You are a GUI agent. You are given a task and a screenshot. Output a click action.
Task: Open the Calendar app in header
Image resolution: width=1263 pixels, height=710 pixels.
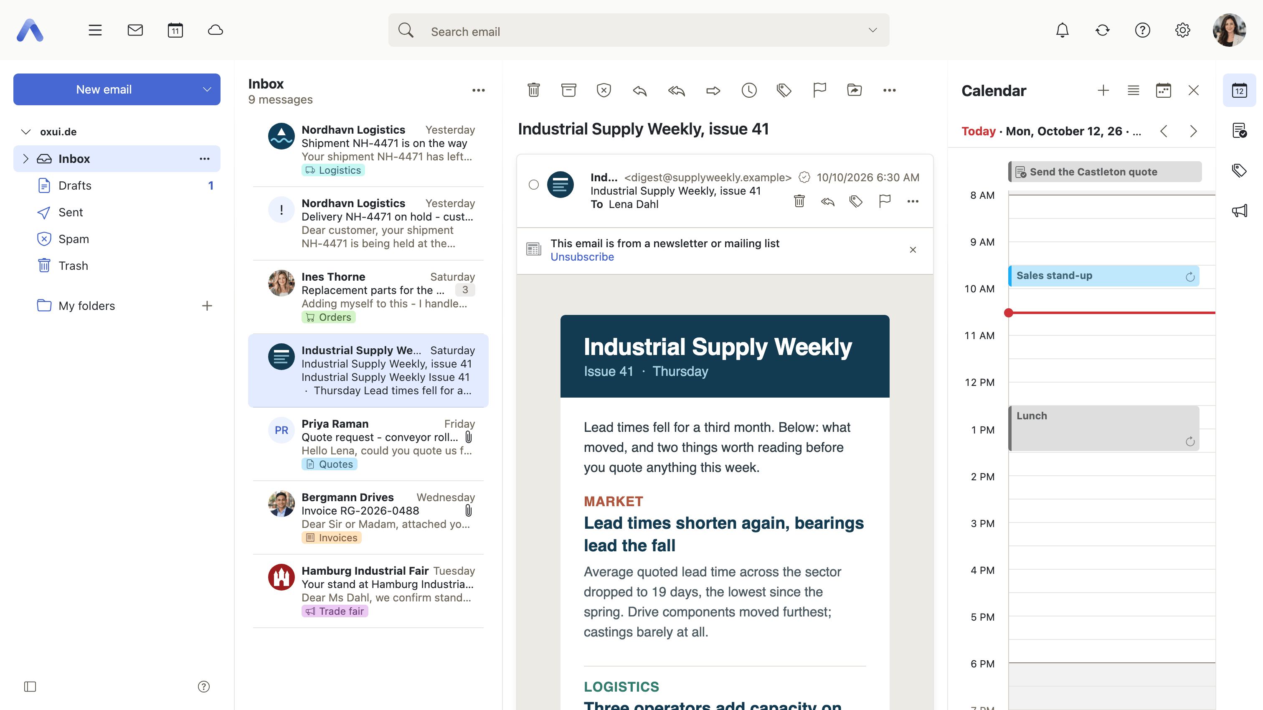click(x=175, y=30)
